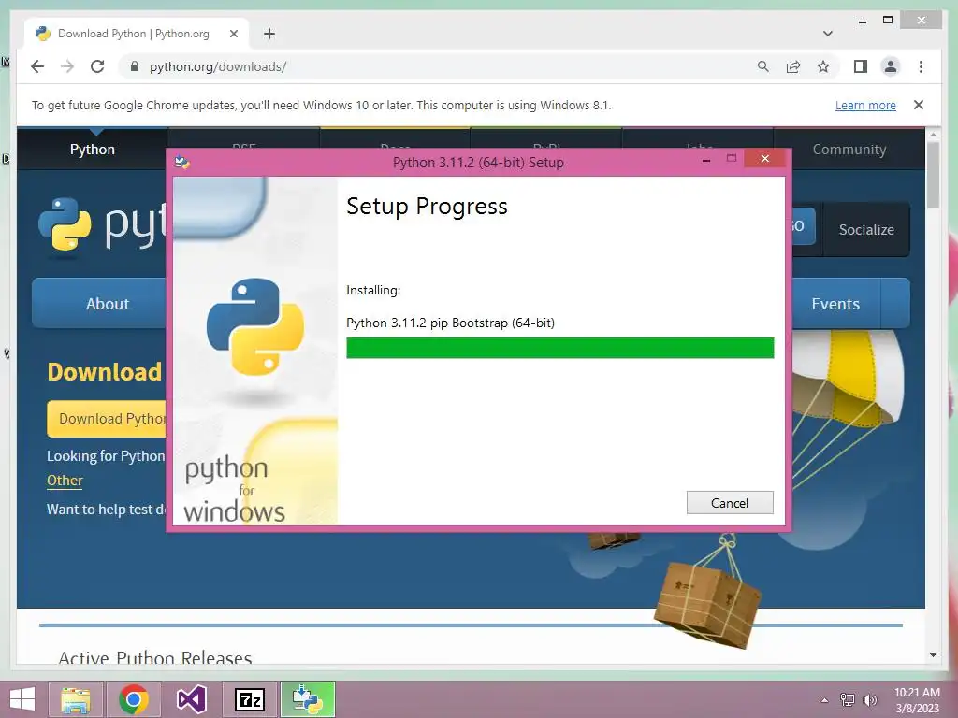Open the Windows Start button

click(22, 699)
